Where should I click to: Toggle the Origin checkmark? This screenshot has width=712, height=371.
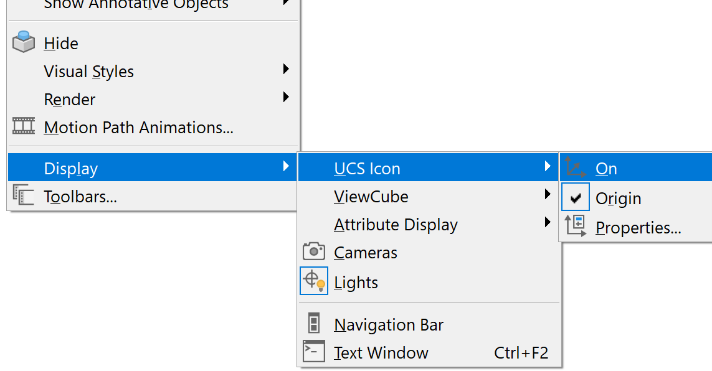coord(576,197)
